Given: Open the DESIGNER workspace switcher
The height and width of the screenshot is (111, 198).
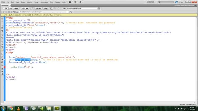Looking at the screenshot, I should click(x=151, y=2).
